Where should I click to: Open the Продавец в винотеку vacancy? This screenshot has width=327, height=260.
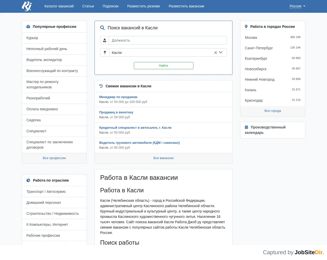coord(116,112)
